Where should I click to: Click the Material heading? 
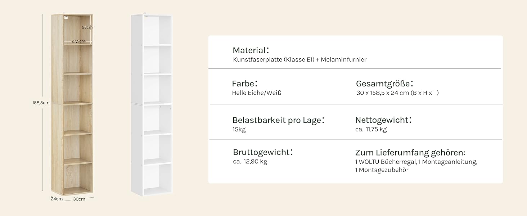[251, 50]
